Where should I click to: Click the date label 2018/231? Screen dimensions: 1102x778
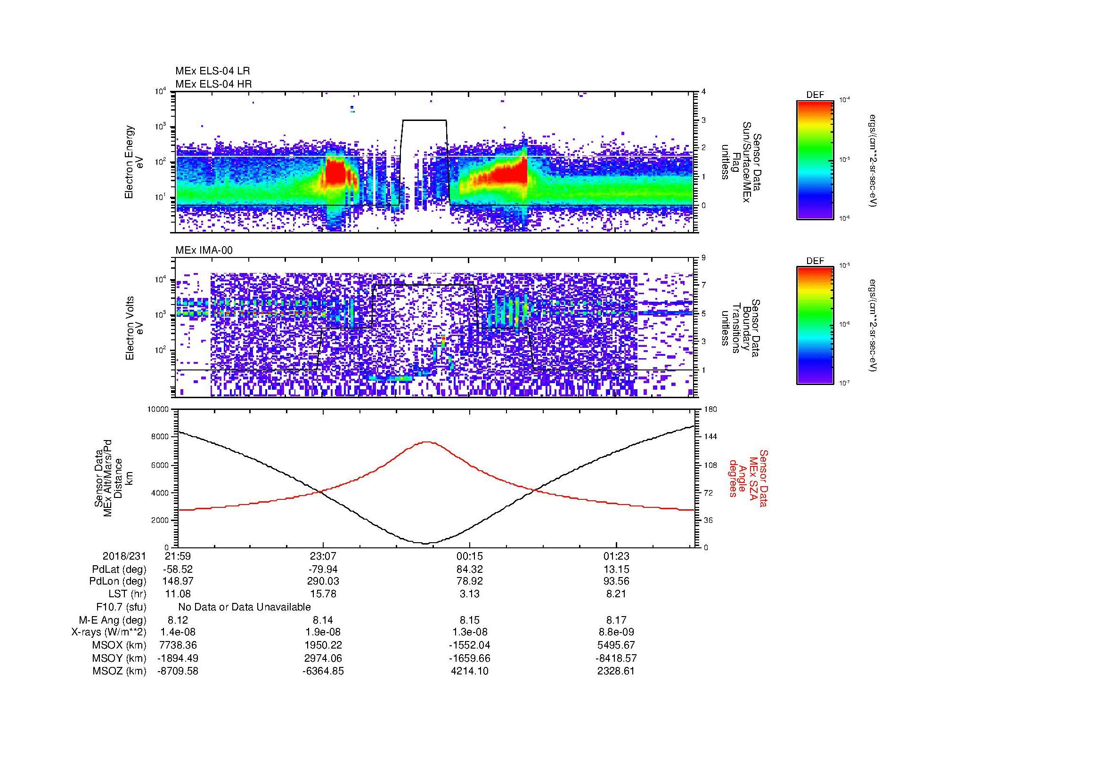[x=124, y=556]
